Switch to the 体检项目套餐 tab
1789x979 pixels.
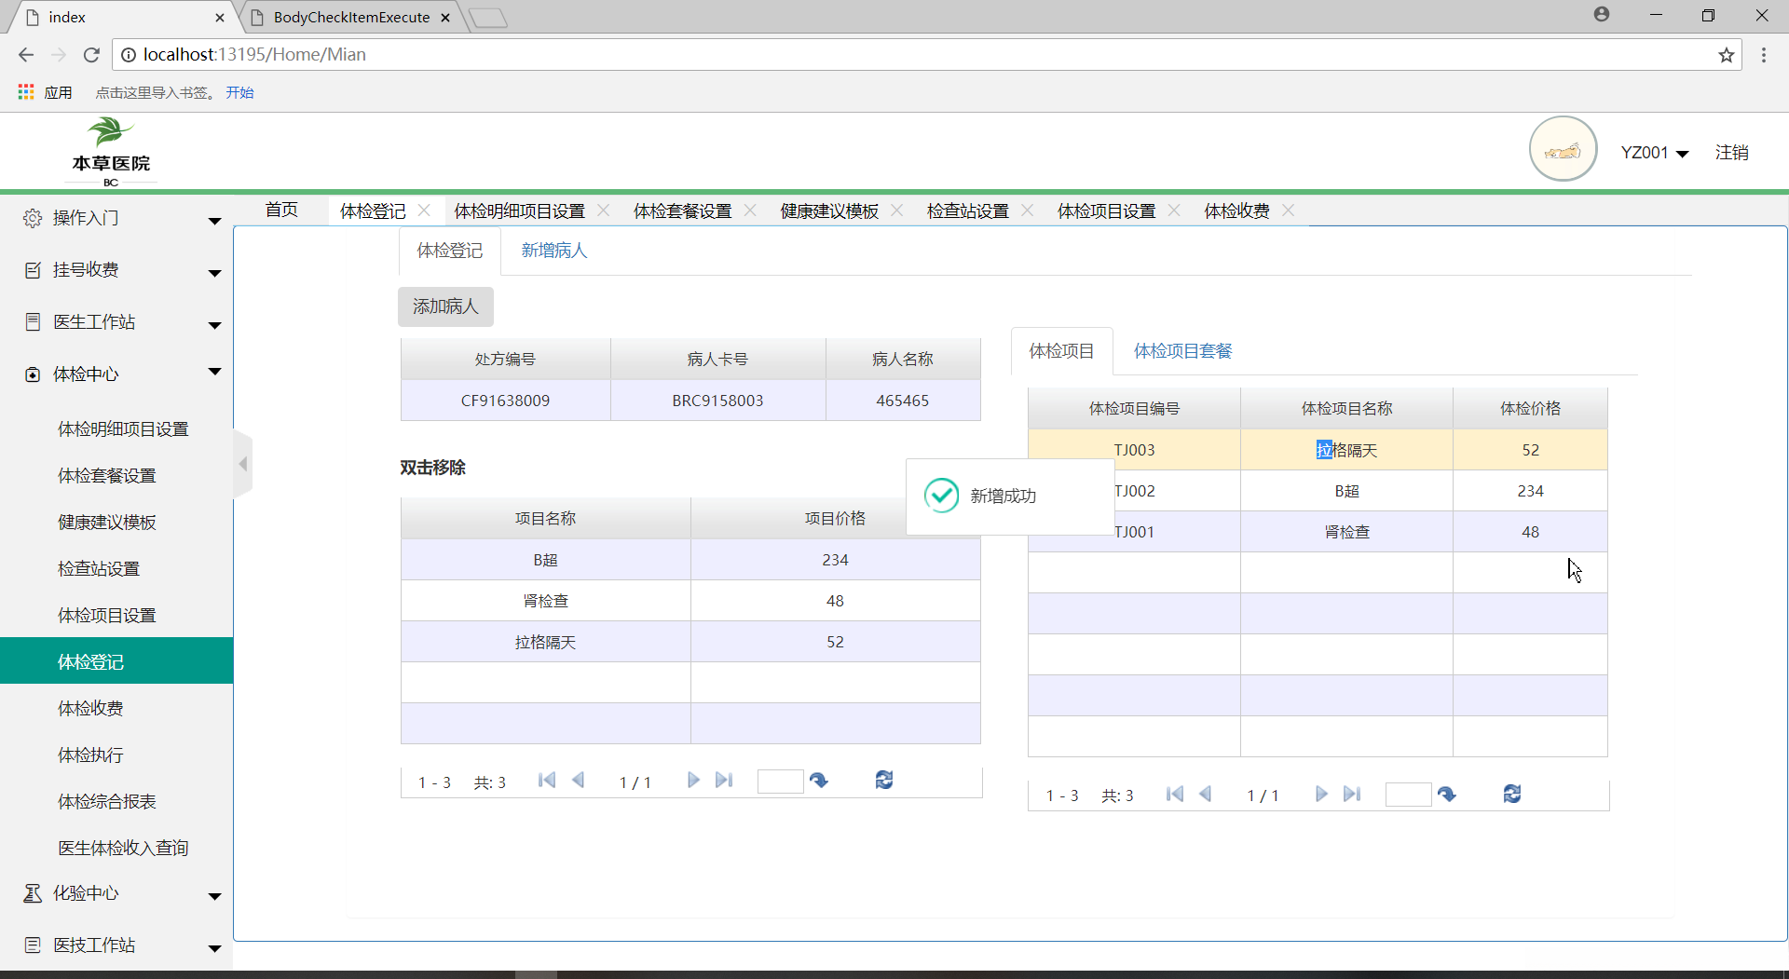tap(1182, 351)
